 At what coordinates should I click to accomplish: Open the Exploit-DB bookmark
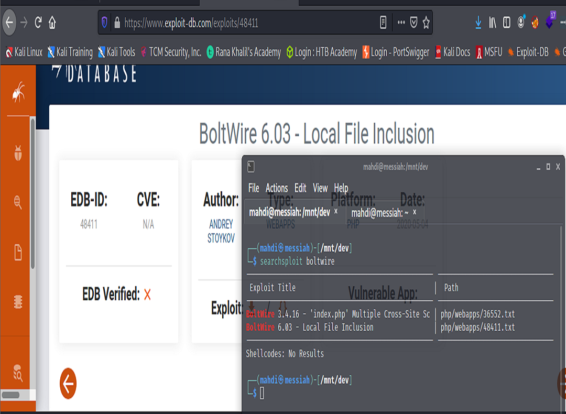528,52
